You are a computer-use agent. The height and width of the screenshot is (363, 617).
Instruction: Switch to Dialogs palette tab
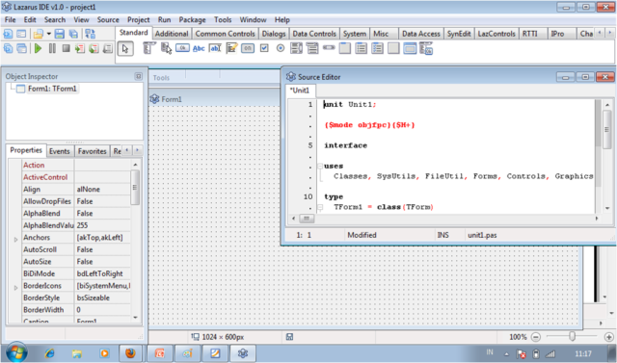tap(274, 34)
